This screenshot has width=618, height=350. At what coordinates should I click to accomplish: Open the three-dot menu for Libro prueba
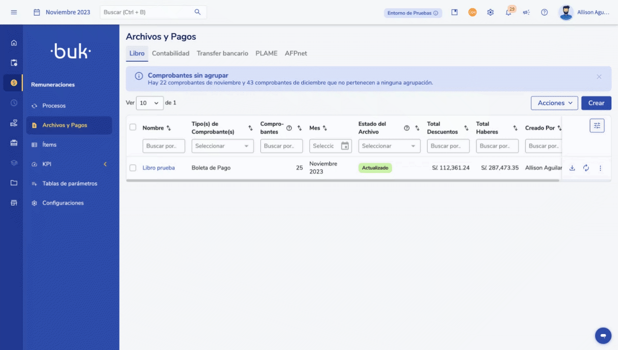(x=600, y=168)
